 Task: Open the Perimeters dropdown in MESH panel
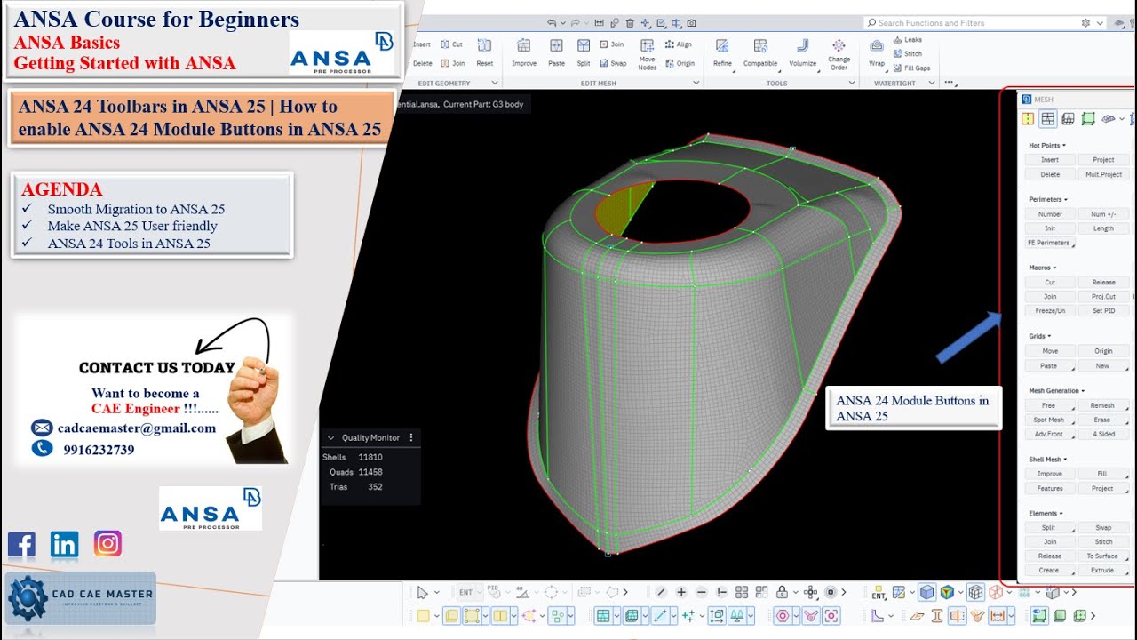1048,200
